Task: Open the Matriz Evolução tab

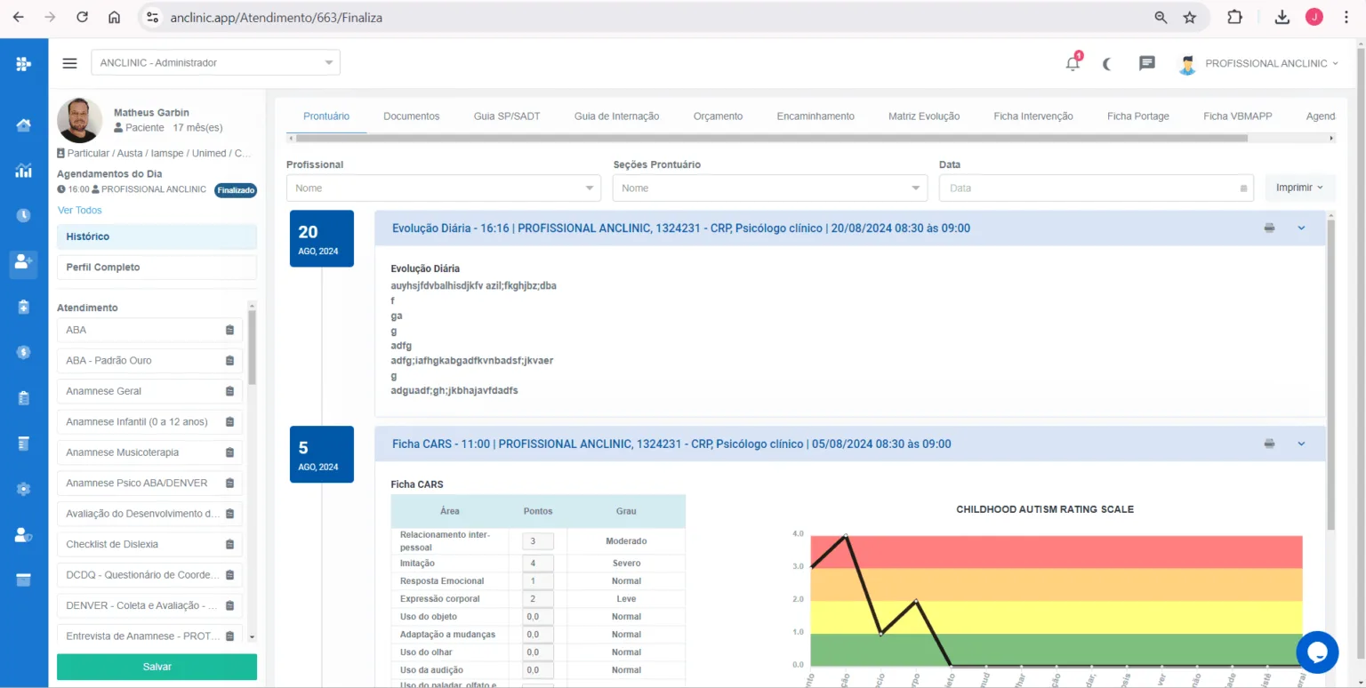Action: [x=924, y=116]
